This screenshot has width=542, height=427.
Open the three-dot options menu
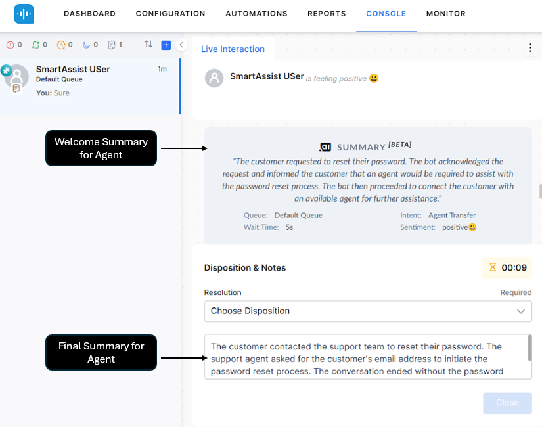pos(530,48)
